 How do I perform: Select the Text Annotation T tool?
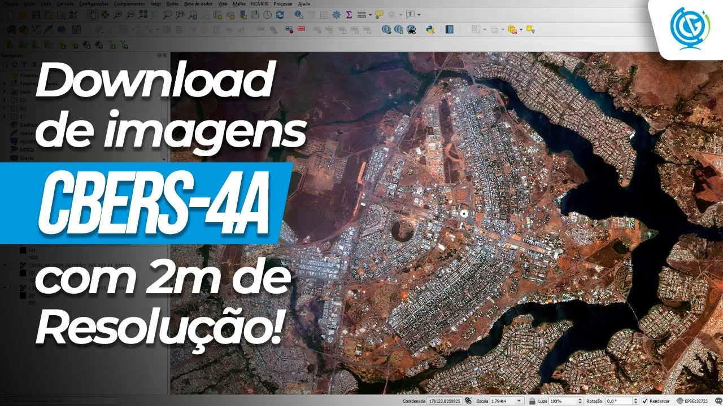coord(410,14)
